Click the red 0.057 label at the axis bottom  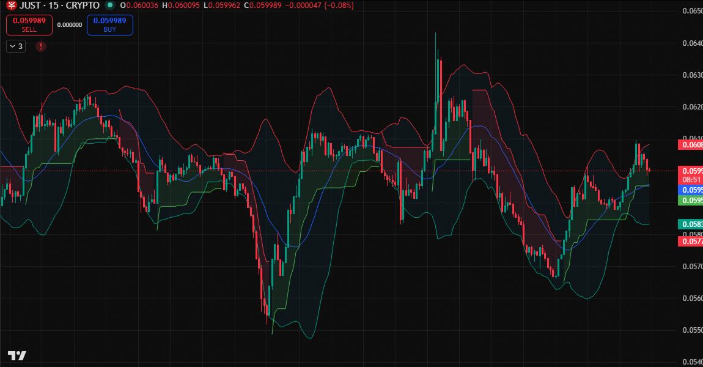pos(691,242)
